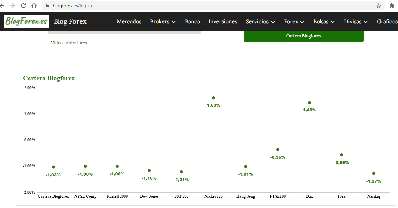Click the padlock site security icon
398x208 pixels.
tap(47, 6)
